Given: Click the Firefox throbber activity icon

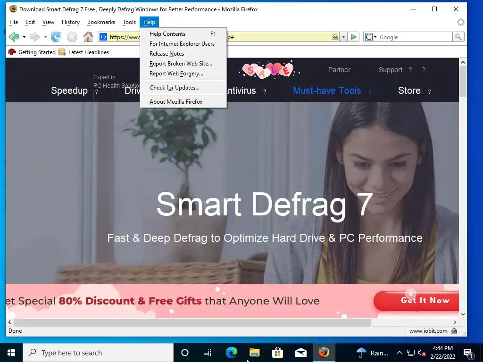Looking at the screenshot, I should click(x=460, y=22).
